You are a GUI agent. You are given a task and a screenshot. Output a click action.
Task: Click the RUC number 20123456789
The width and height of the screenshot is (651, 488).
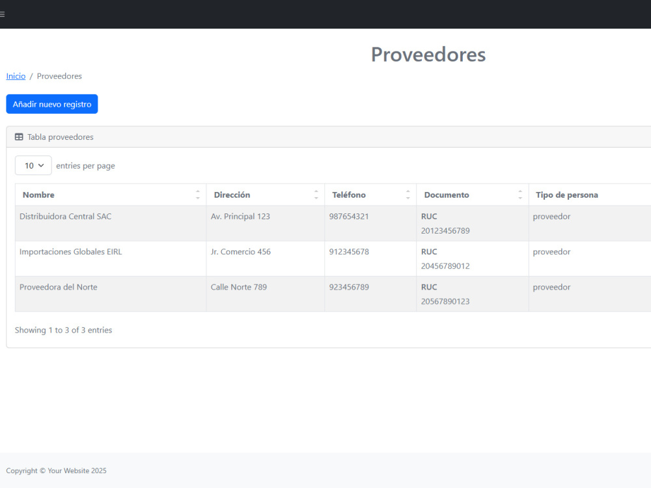tap(445, 231)
